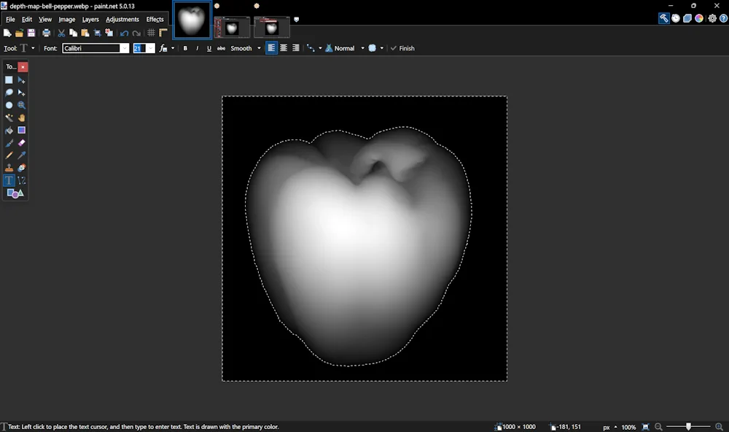The height and width of the screenshot is (432, 729).
Task: Select the Pan hand tool
Action: click(x=21, y=117)
